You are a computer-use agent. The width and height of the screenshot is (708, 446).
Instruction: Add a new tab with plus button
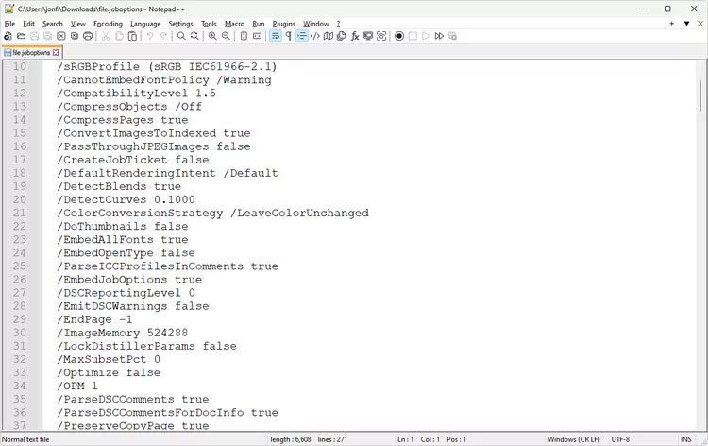pyautogui.click(x=672, y=24)
